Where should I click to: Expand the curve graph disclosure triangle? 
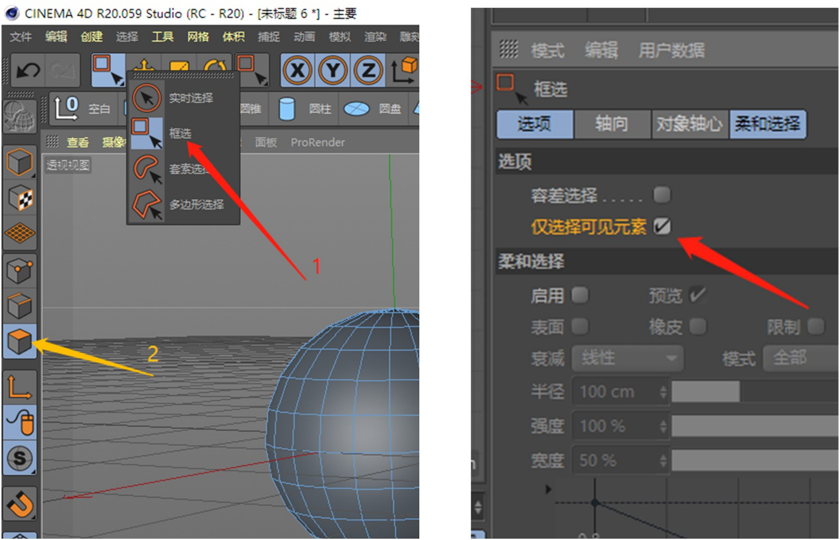point(549,490)
